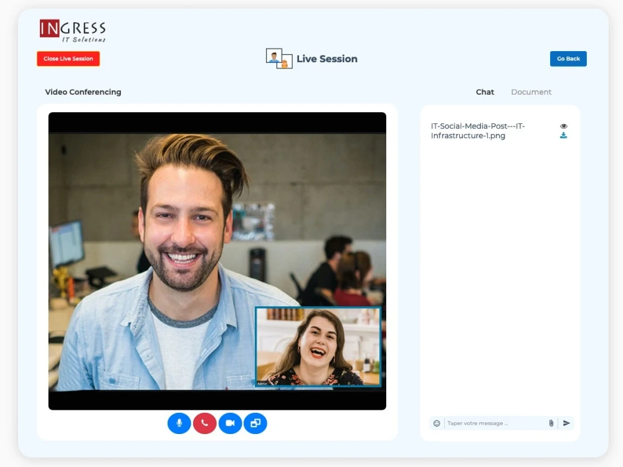Screen dimensions: 623x467
Task: Click the main participant video feed
Action: 217,261
